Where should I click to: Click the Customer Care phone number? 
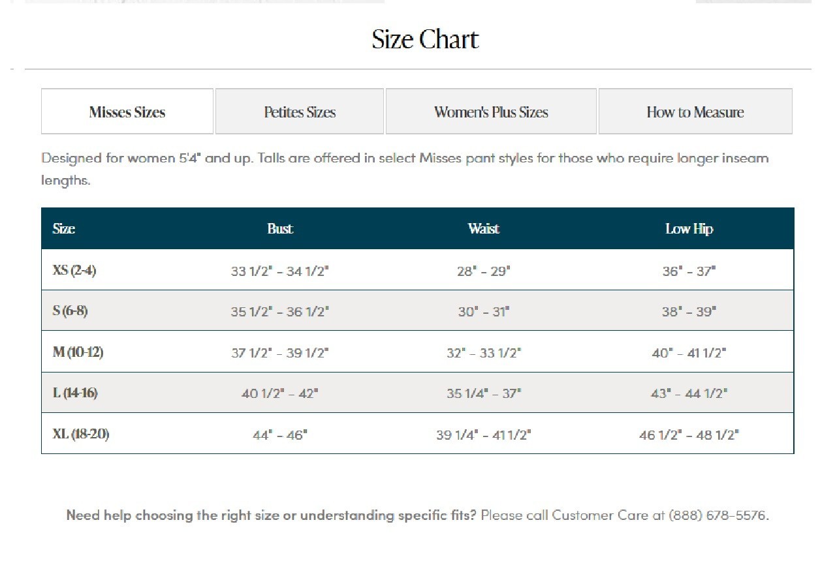pyautogui.click(x=718, y=515)
